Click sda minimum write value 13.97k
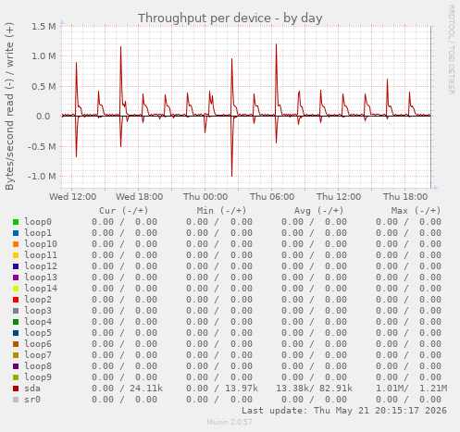Image resolution: width=460 pixels, height=432 pixels. click(242, 389)
